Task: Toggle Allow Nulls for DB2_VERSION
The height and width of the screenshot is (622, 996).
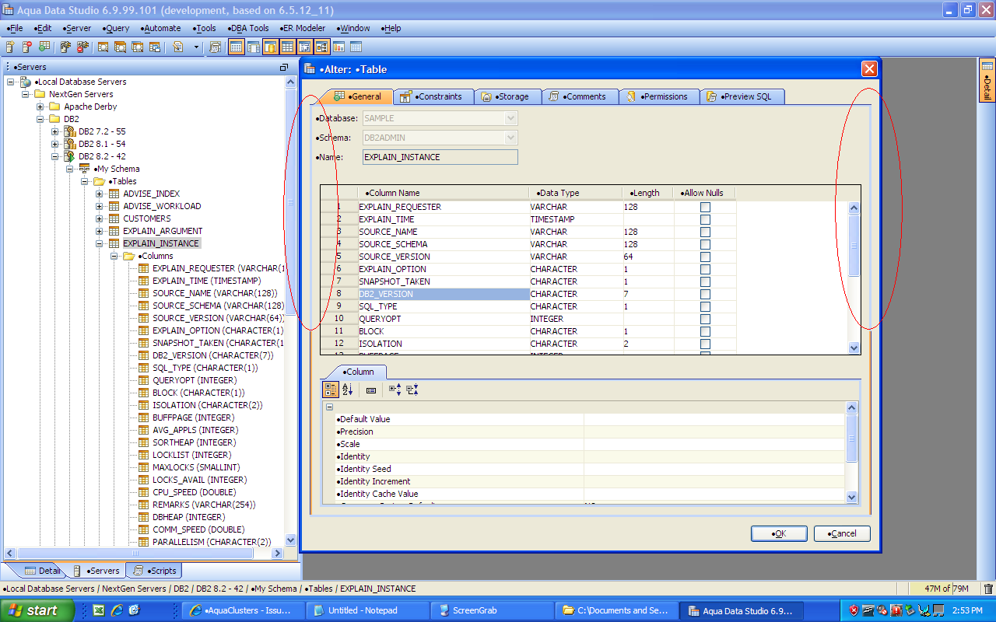Action: click(705, 294)
